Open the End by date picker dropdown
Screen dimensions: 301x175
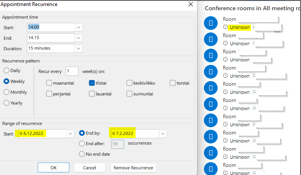163,134
